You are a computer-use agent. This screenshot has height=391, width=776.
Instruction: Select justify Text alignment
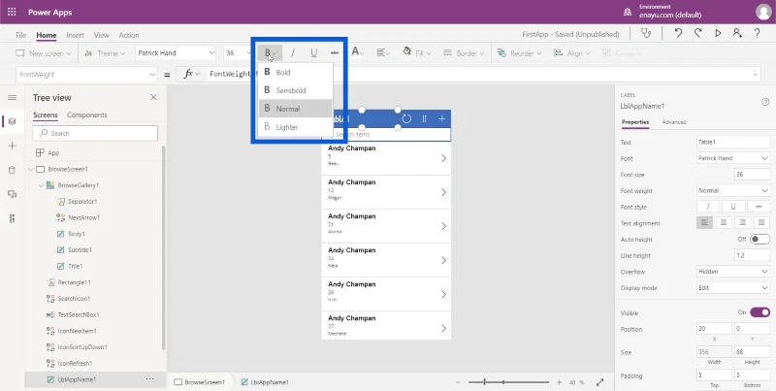[761, 223]
